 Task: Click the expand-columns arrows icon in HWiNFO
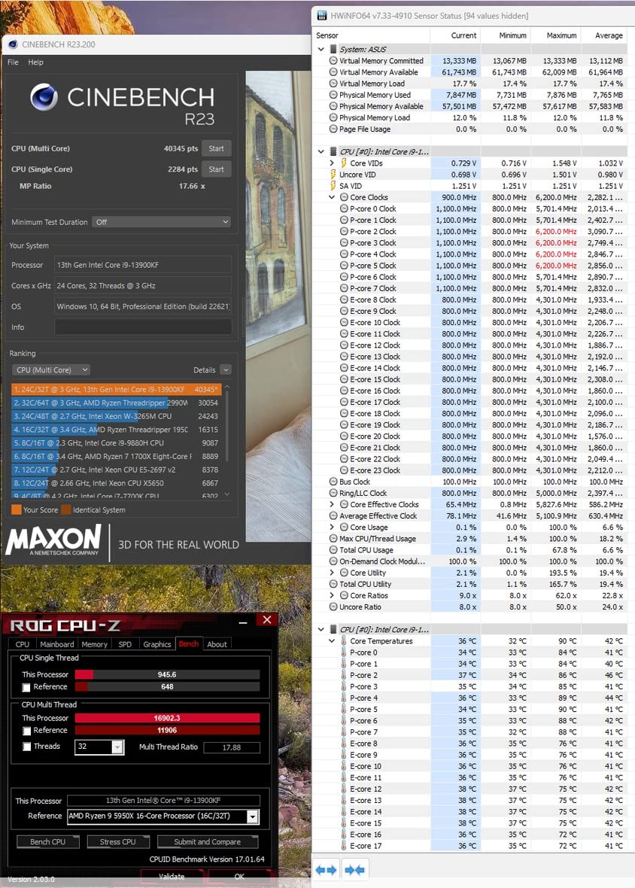coord(326,870)
